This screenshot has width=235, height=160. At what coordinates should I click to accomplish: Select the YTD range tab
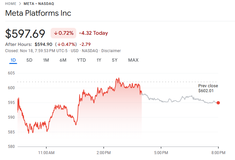pos(81,60)
